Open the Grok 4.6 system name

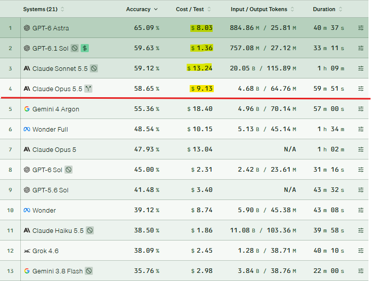tap(46, 251)
